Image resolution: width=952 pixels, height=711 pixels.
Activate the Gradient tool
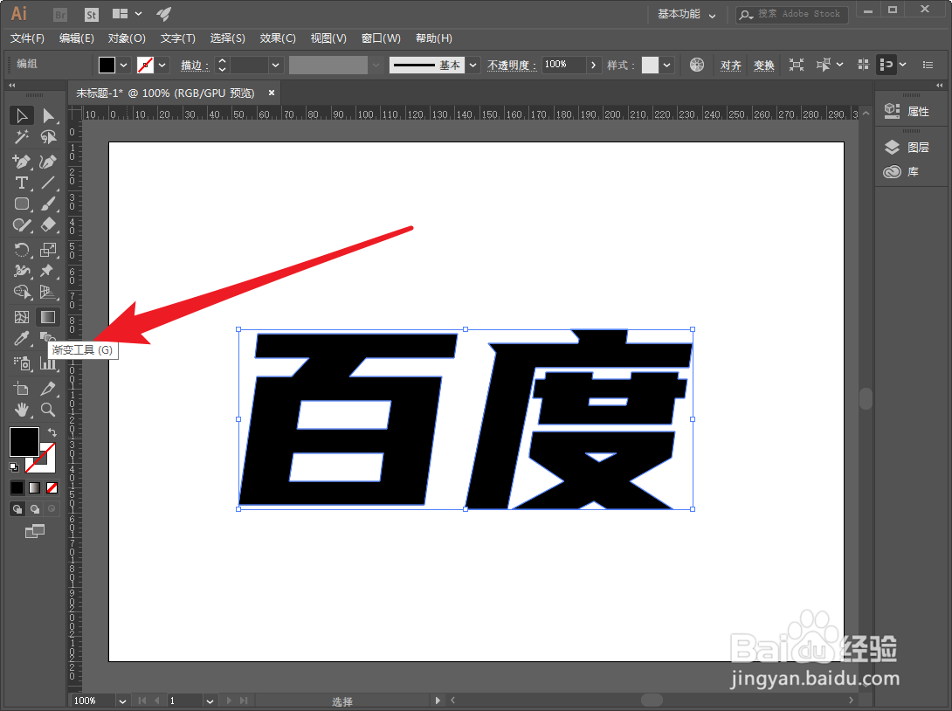pos(48,317)
